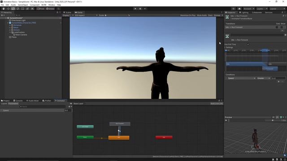Select the Entry node
Image resolution: width=287 pixels, height=161 pixels.
pos(85,137)
